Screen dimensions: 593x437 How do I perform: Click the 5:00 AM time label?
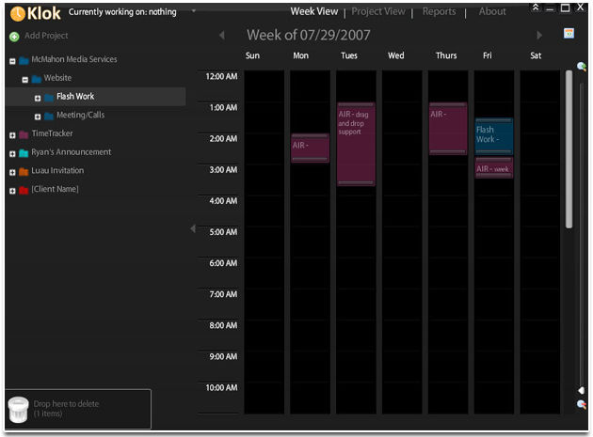click(x=223, y=232)
